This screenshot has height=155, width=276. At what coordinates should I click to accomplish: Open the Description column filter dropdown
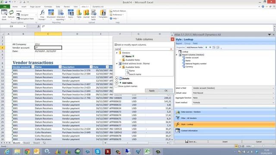pos(91,67)
